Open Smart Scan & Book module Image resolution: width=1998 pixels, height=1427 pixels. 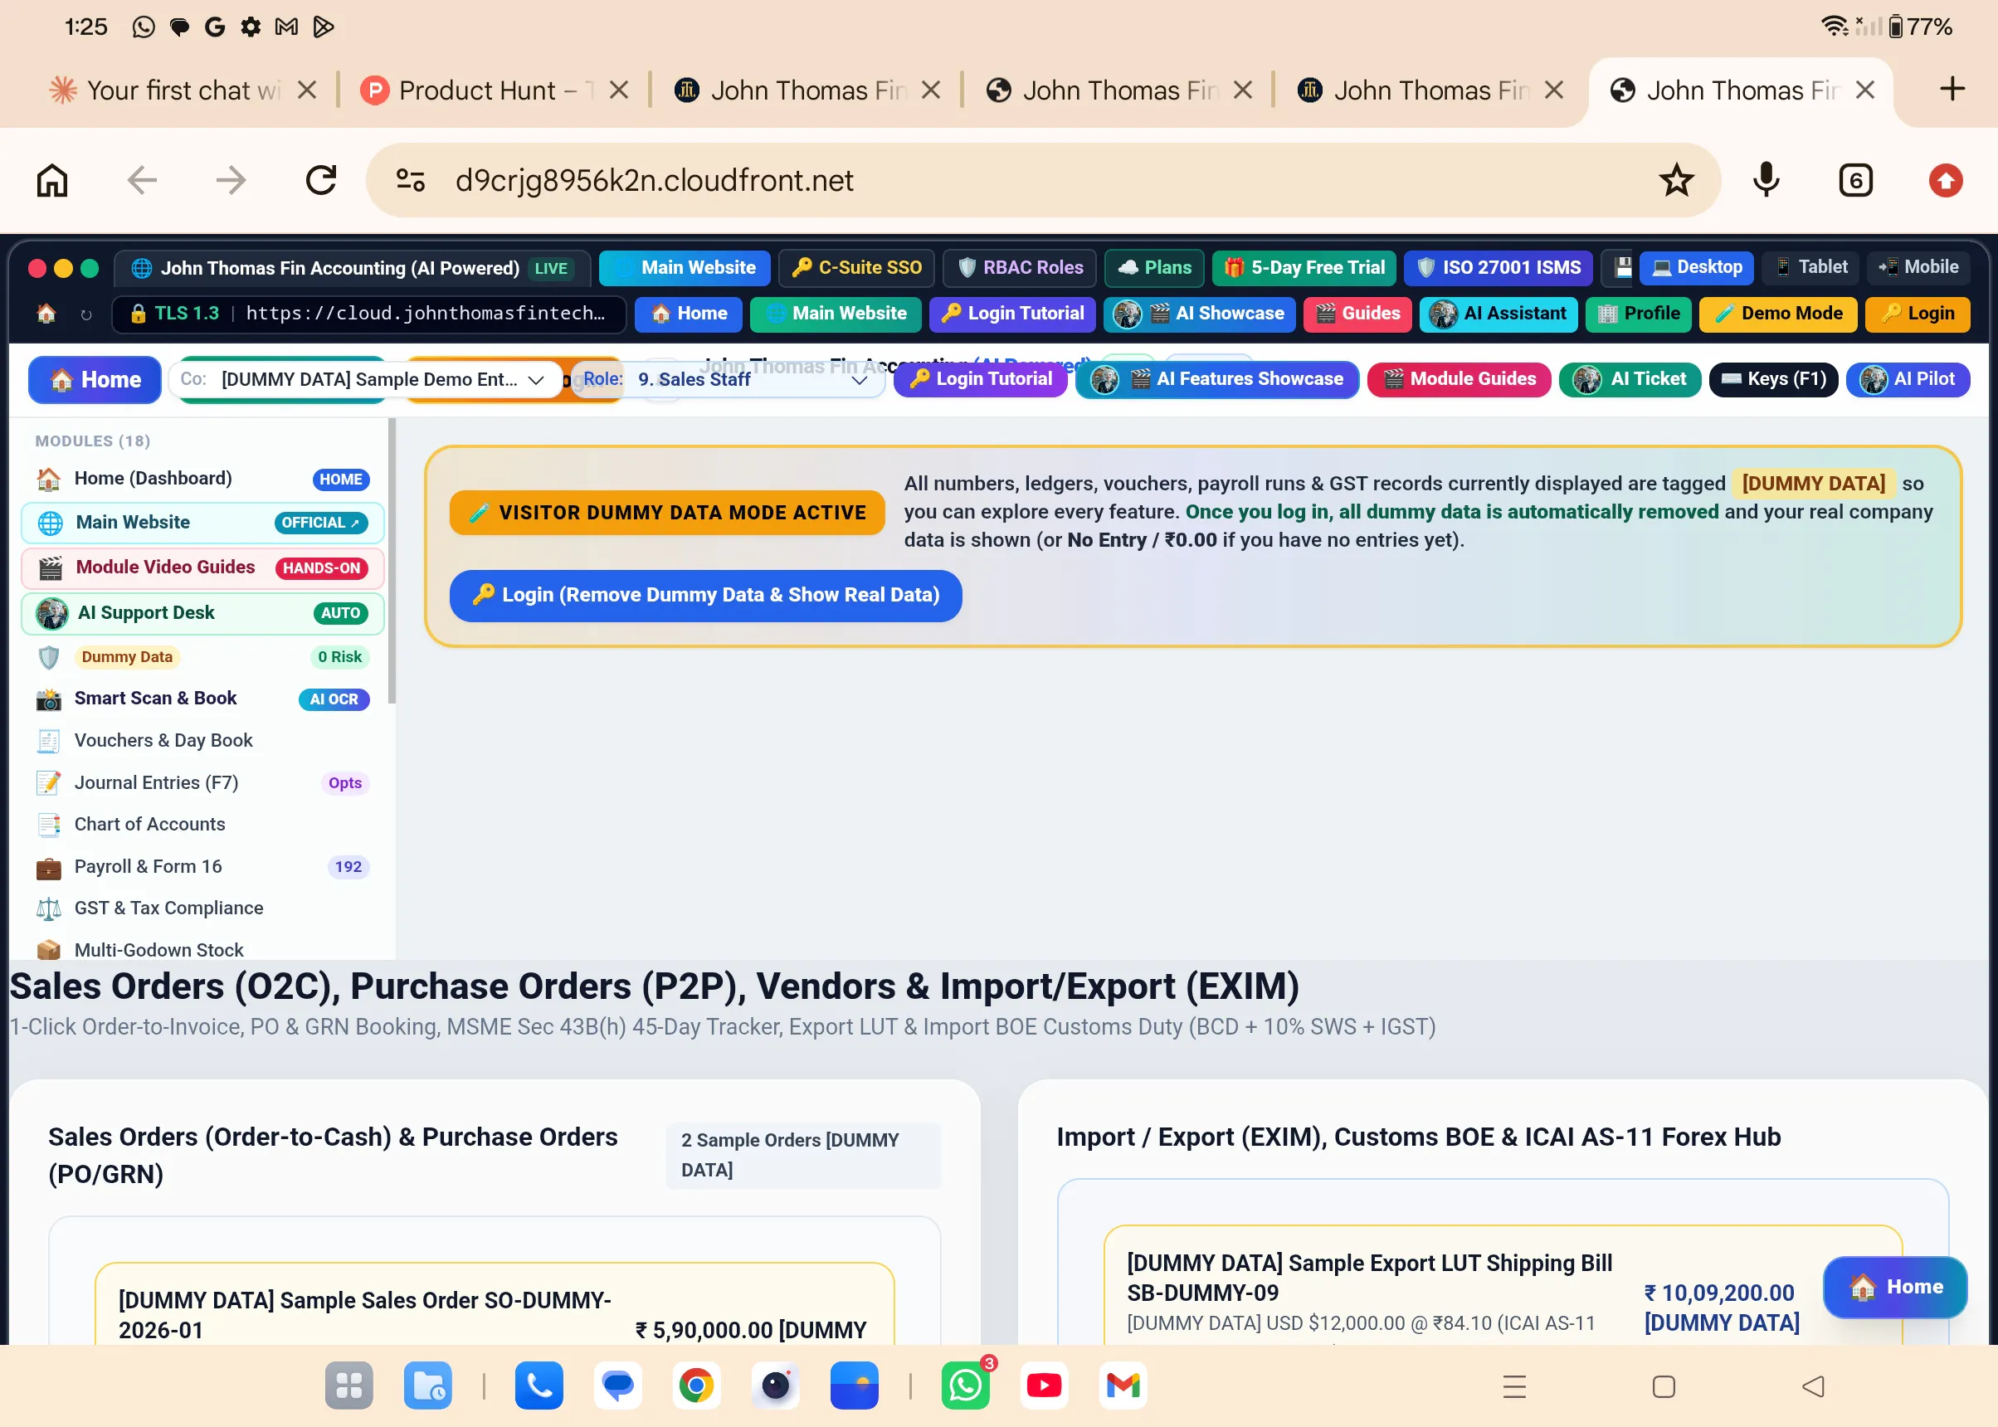pos(203,699)
